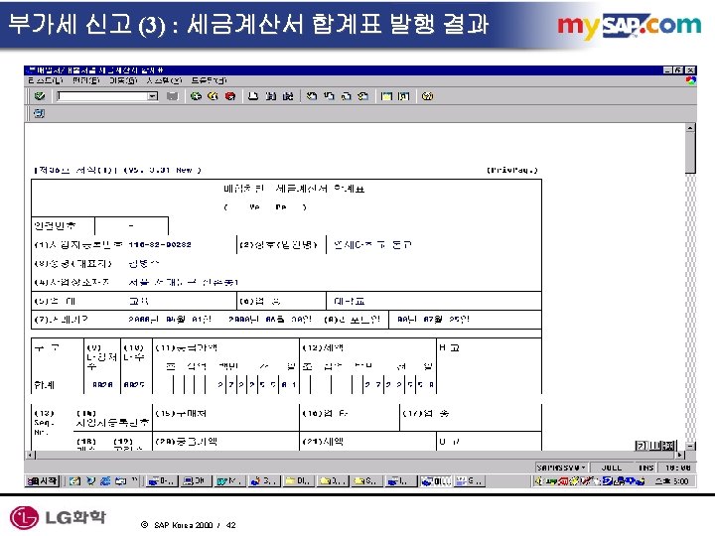Click the leftmost system tray icon
This screenshot has width=715, height=536.
539,480
